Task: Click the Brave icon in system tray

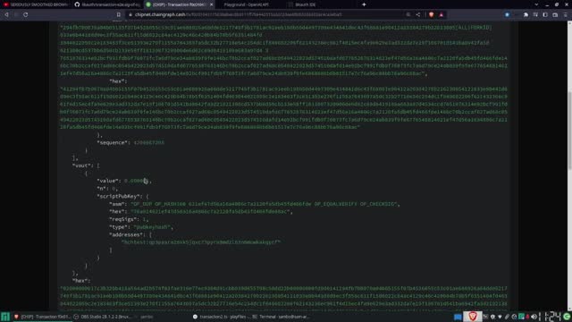Action: click(x=473, y=316)
